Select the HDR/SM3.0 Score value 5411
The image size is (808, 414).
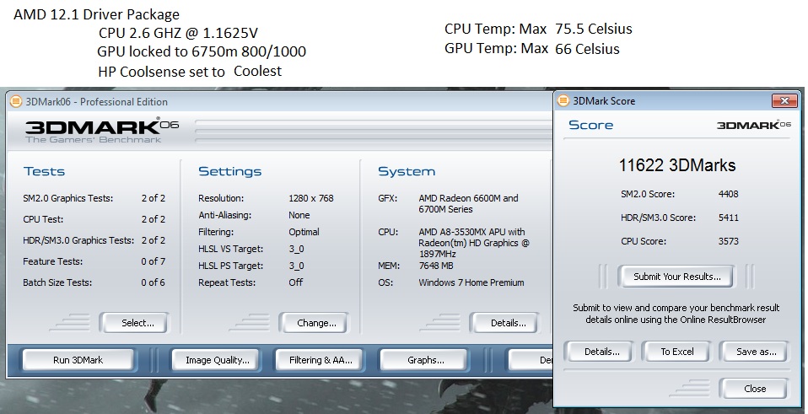[x=728, y=218]
